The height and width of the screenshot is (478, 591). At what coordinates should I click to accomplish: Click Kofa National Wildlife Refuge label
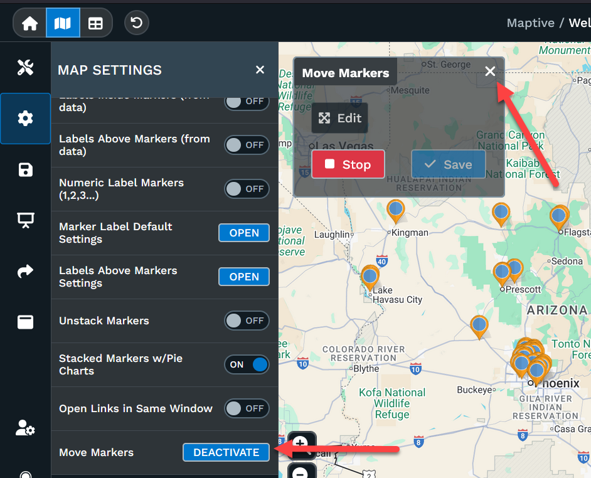tap(392, 403)
